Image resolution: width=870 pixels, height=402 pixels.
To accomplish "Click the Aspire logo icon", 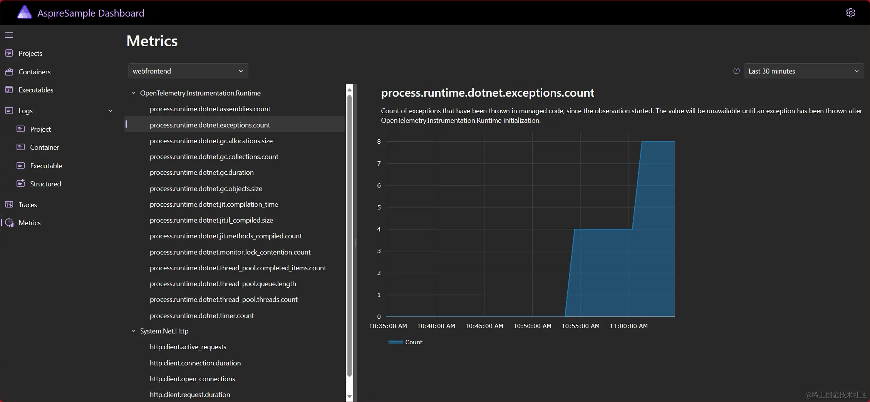I will pos(25,12).
